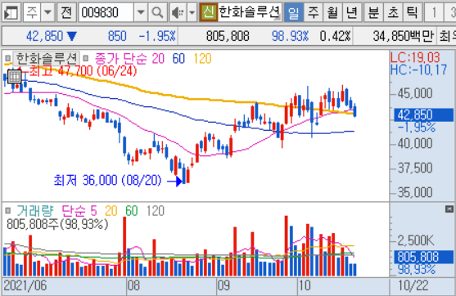
Task: Select the 월 monthly chart tab
Action: [332, 12]
